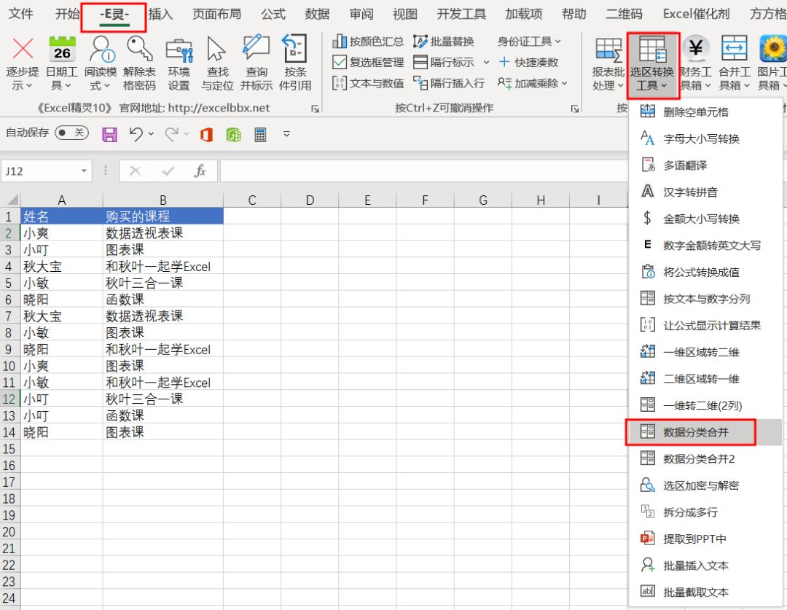Select cell A1 containing 姓名
The height and width of the screenshot is (610, 787).
click(x=61, y=216)
